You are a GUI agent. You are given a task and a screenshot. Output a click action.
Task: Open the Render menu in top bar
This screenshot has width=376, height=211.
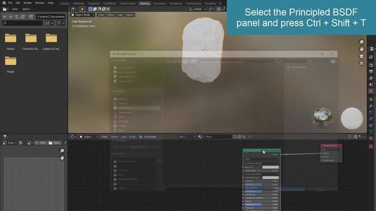coord(28,3)
